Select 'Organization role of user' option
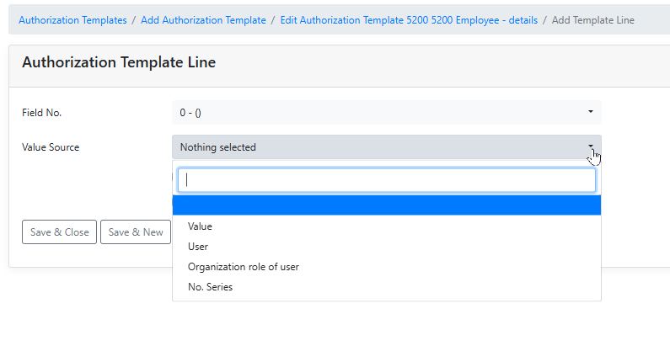Viewport: 670px width, 346px height. point(244,267)
